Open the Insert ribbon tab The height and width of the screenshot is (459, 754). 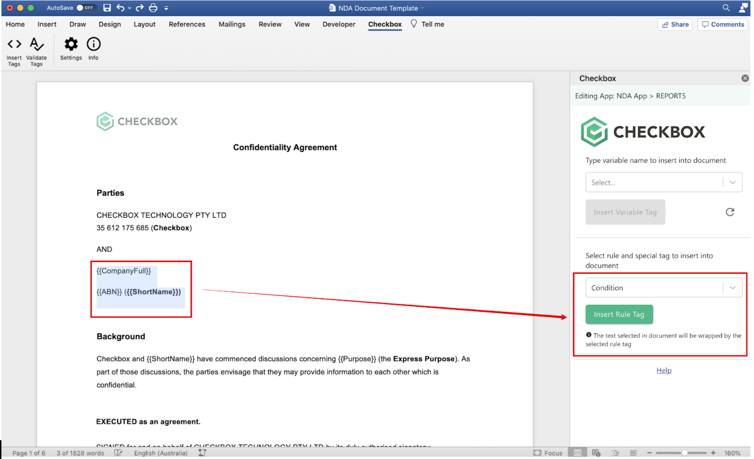[47, 24]
